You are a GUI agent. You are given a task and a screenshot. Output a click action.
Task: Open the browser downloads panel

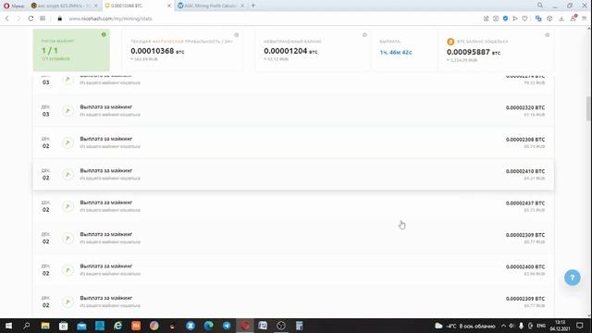561,18
